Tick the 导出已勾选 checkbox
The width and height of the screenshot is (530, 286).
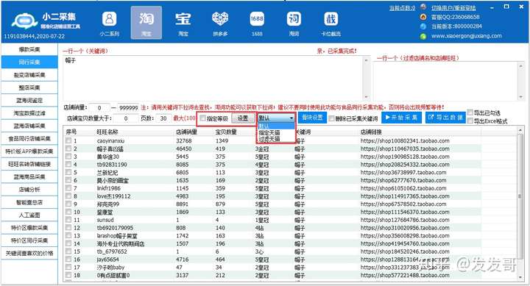point(470,112)
